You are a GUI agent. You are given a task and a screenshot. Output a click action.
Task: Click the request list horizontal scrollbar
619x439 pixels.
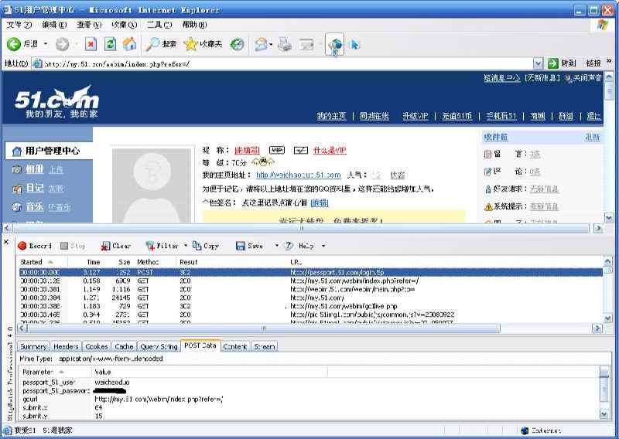[x=264, y=328]
